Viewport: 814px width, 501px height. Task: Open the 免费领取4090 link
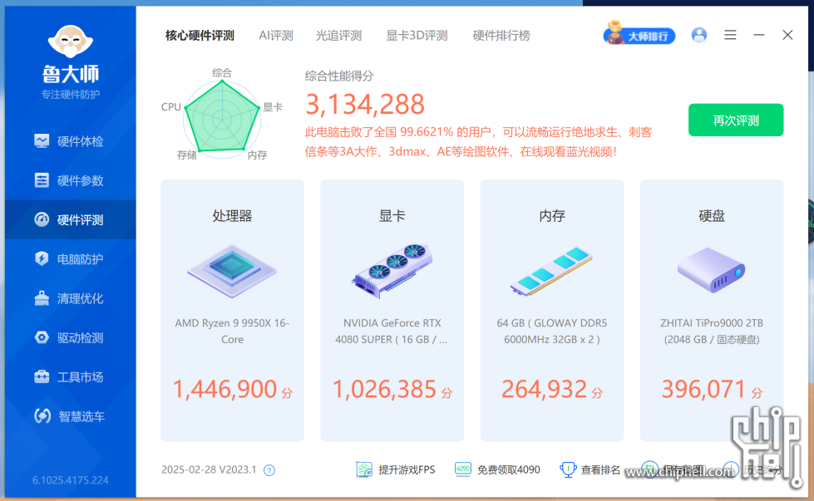point(509,470)
